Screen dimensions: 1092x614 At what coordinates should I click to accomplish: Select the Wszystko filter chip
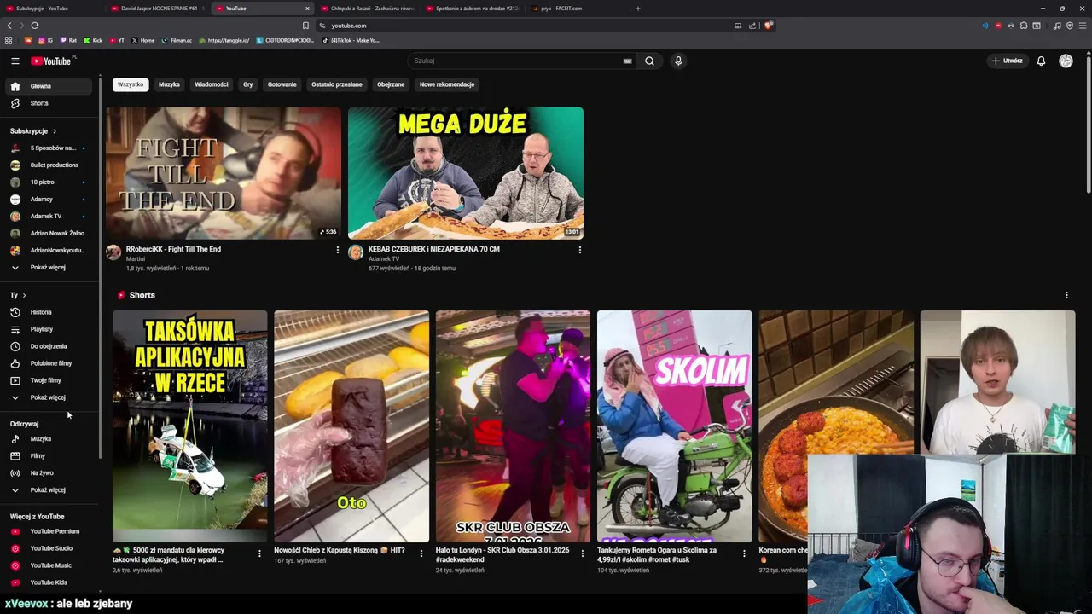(131, 84)
